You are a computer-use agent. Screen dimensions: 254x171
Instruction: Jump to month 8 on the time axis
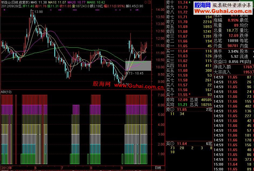91,168
